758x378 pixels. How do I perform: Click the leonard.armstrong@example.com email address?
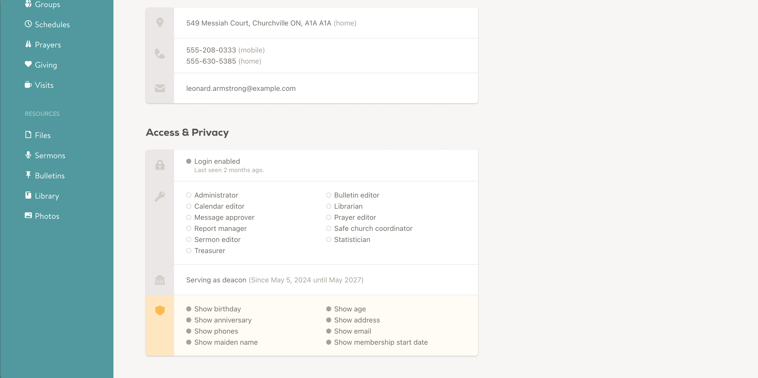coord(241,89)
